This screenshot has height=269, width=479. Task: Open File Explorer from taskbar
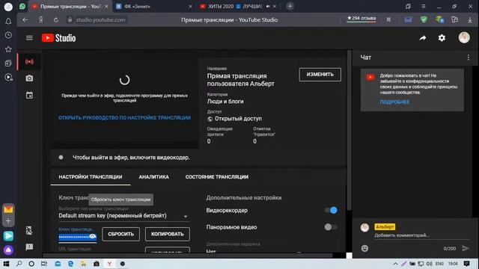coord(83,264)
